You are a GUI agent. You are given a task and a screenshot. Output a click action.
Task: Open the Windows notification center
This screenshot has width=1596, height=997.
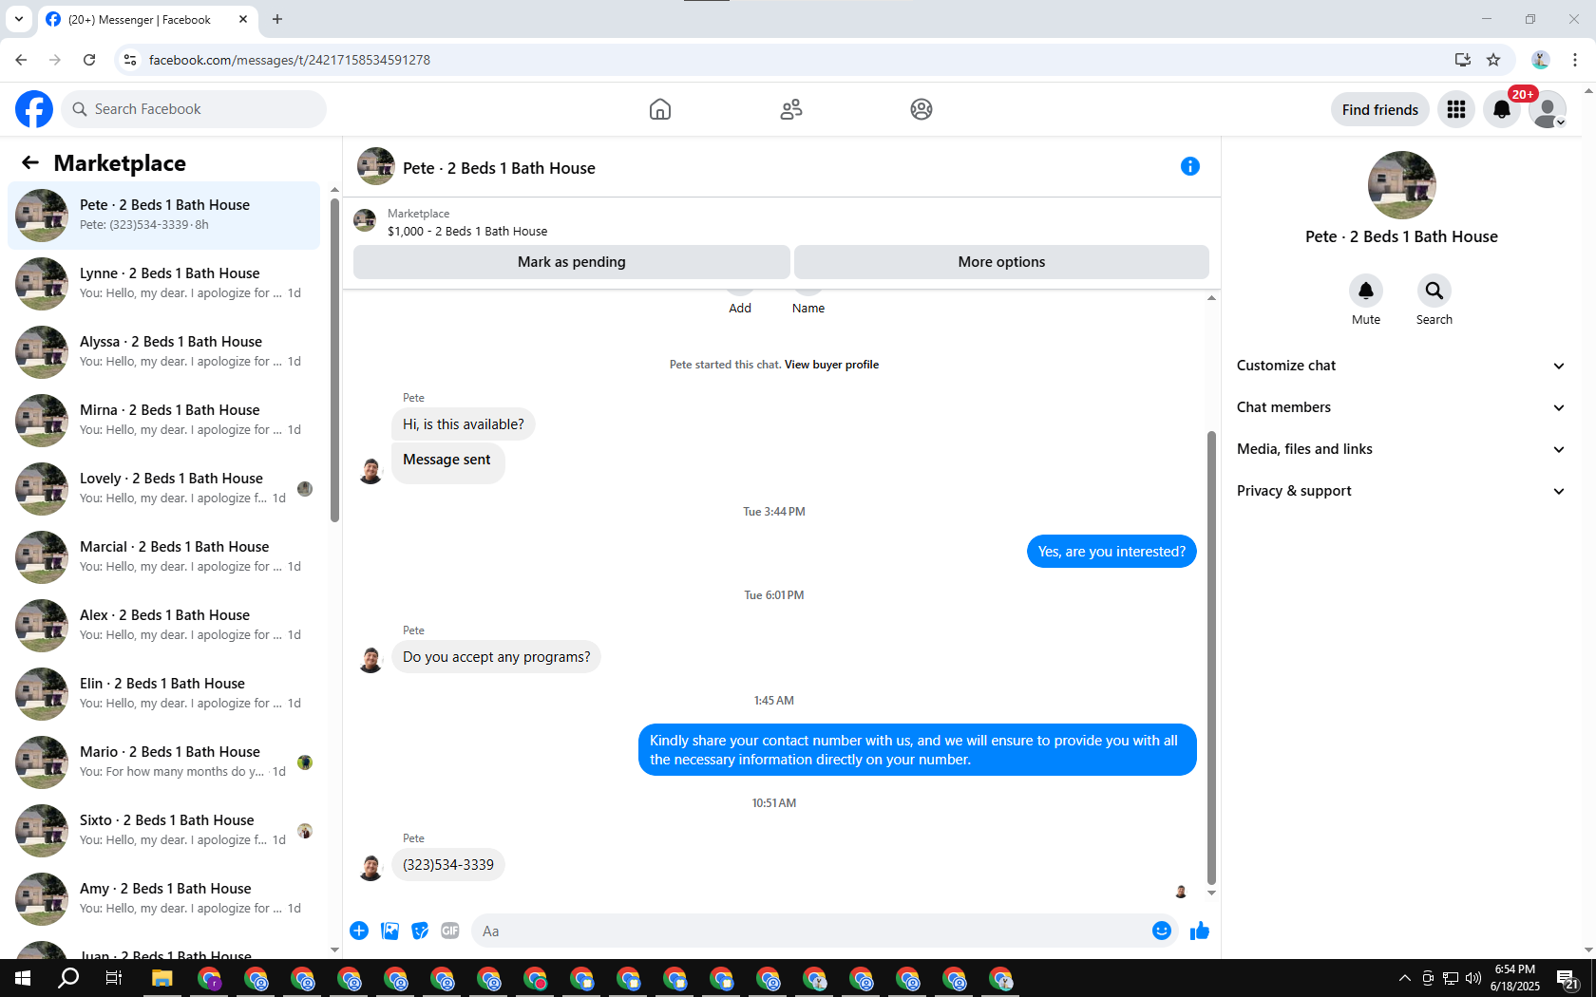click(x=1567, y=979)
